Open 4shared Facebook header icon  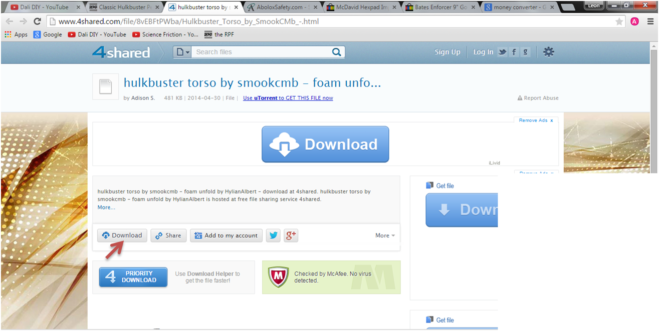point(514,52)
